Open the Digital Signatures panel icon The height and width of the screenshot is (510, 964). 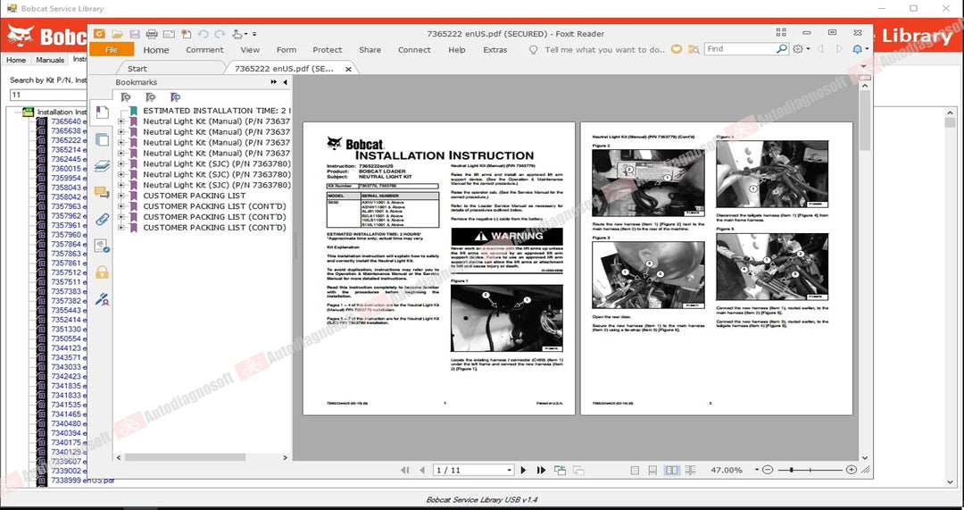point(102,299)
